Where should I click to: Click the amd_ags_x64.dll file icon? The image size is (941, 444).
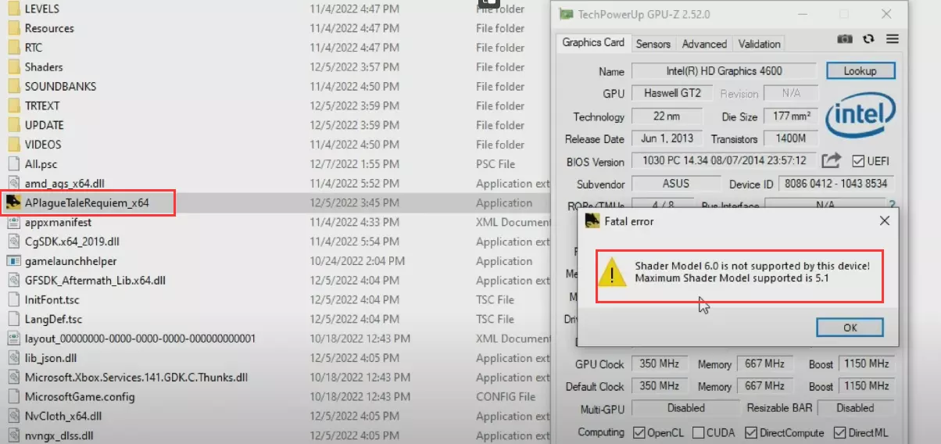[x=13, y=184]
